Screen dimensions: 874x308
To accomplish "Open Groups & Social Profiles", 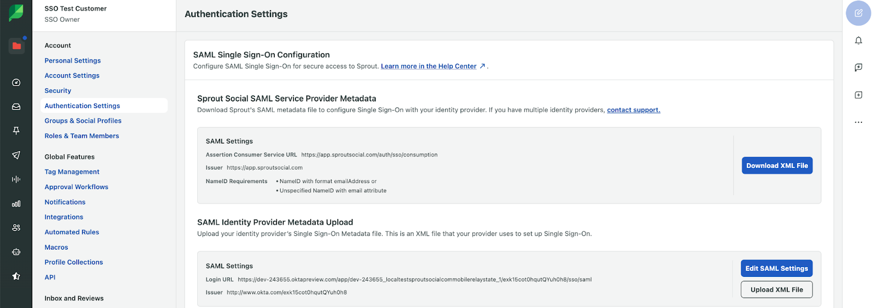I will click(83, 121).
